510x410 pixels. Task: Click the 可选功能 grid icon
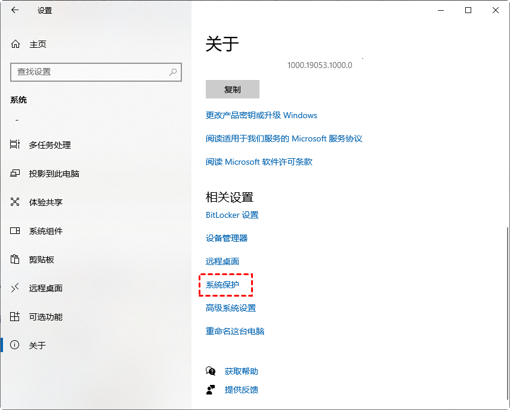15,316
